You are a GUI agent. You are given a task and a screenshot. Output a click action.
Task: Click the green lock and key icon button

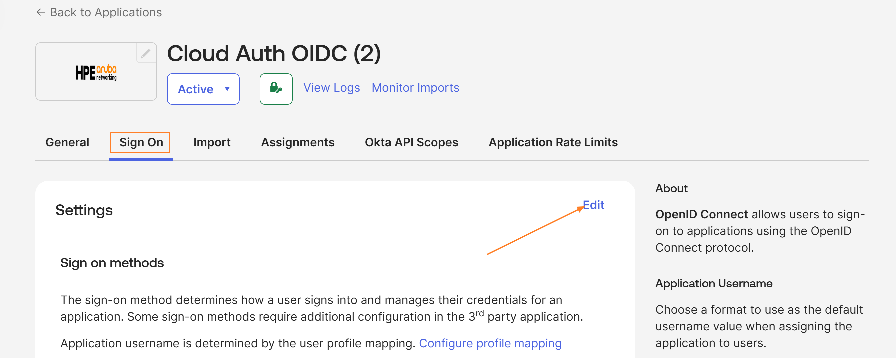[x=276, y=89]
